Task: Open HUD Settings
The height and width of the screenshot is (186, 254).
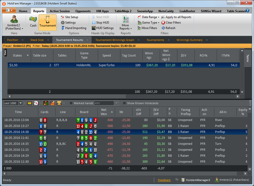Action: coord(103,28)
